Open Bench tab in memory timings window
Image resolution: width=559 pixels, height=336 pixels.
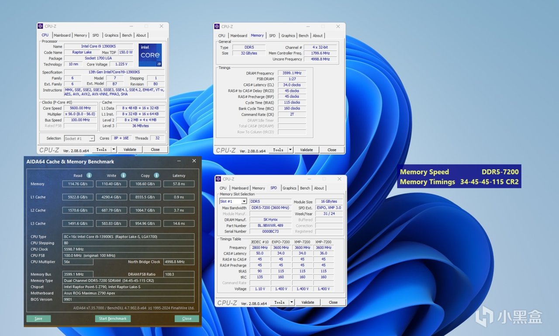point(304,36)
